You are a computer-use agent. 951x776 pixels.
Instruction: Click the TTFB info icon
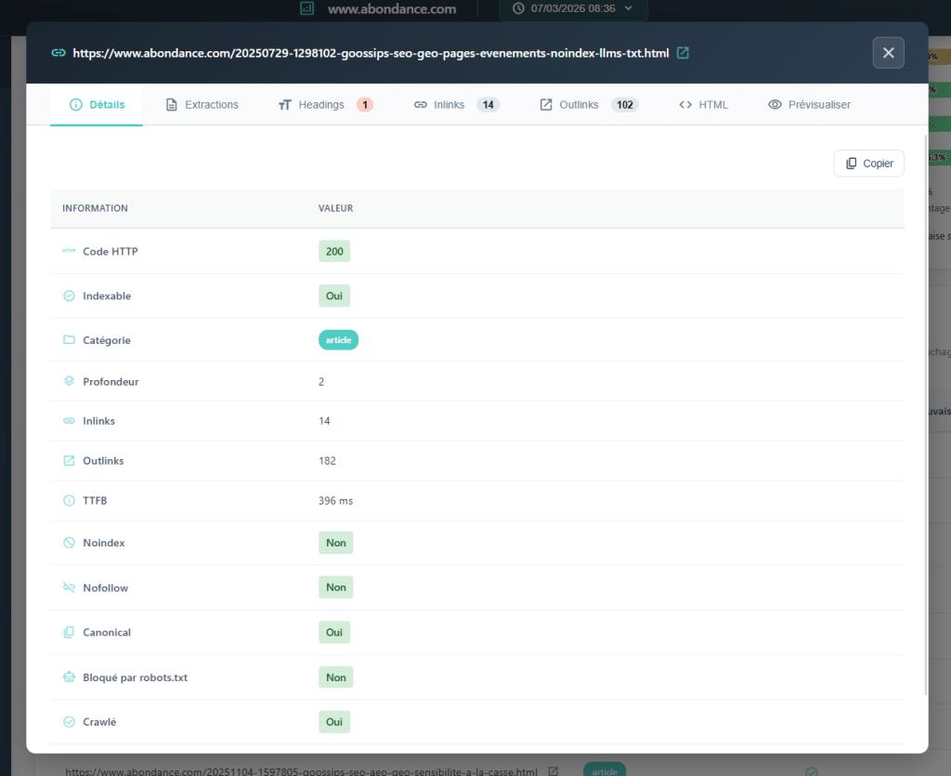tap(69, 501)
